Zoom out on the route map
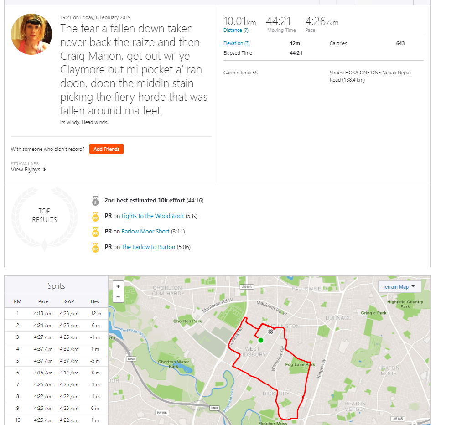 click(118, 297)
